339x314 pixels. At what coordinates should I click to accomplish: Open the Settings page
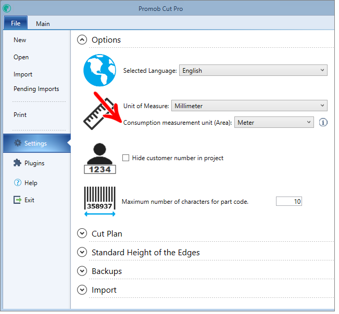pos(37,145)
